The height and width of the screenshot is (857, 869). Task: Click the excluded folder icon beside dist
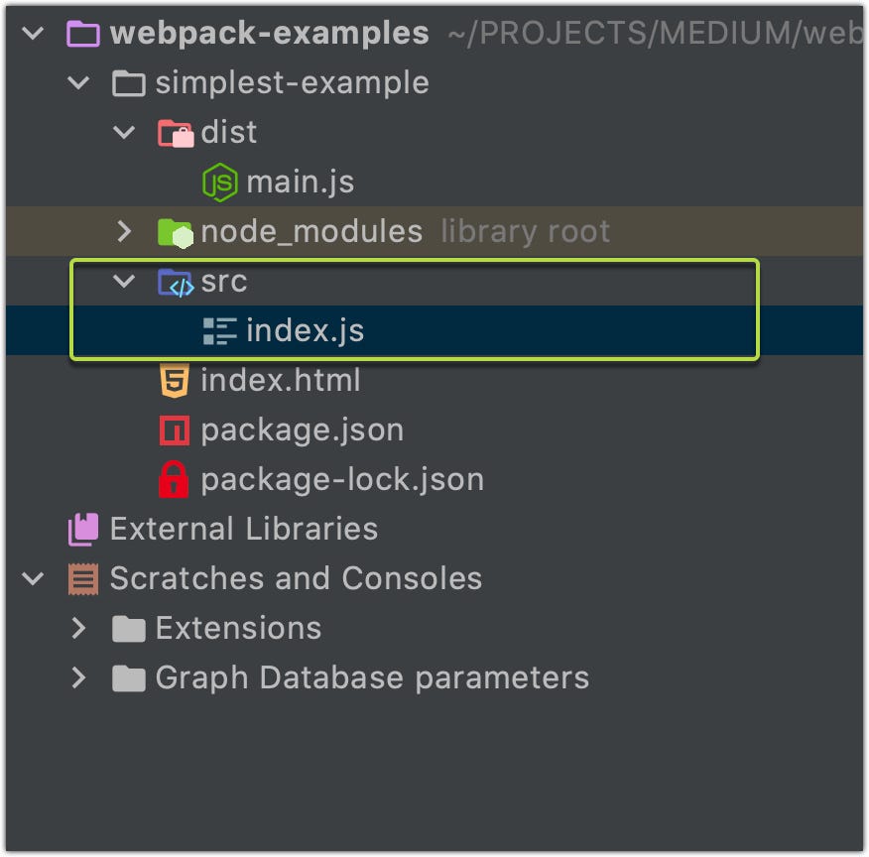177,132
